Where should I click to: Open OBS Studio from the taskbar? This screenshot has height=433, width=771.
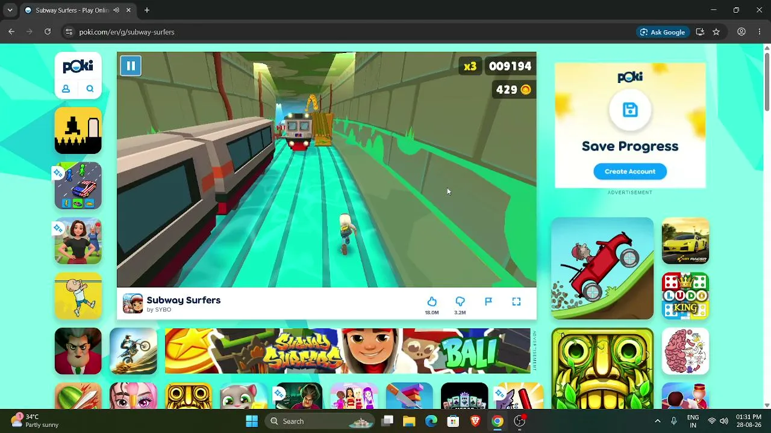[519, 421]
